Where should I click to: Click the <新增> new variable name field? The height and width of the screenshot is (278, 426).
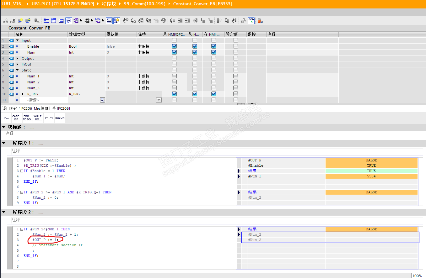pos(44,100)
